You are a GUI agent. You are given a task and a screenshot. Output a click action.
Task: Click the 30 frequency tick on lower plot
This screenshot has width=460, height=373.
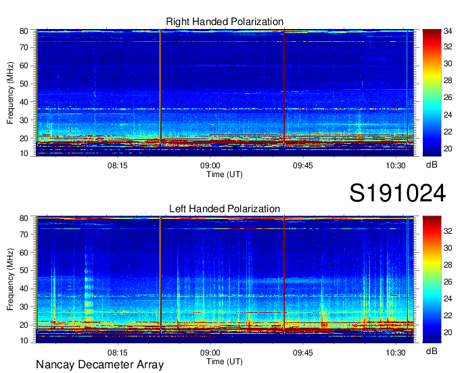coord(24,307)
